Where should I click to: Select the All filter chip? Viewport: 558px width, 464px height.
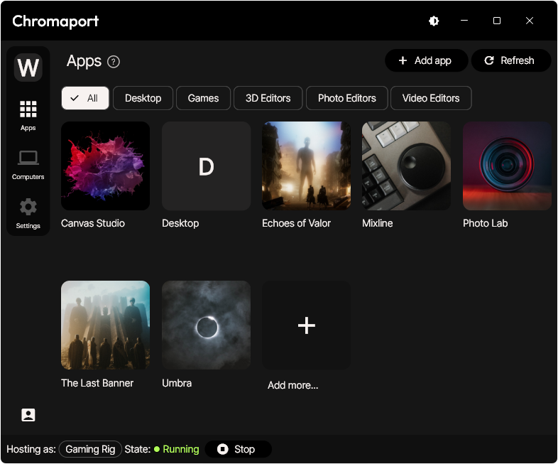coord(85,98)
